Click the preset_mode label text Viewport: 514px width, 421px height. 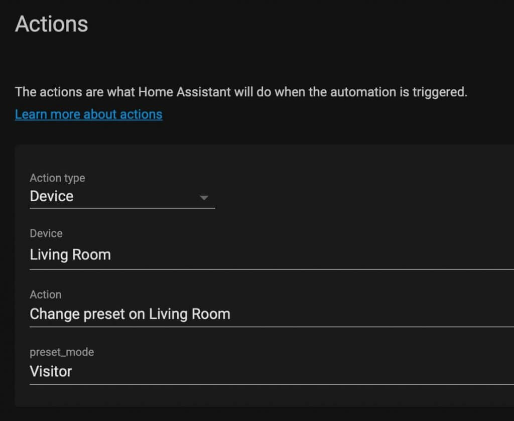pos(62,352)
